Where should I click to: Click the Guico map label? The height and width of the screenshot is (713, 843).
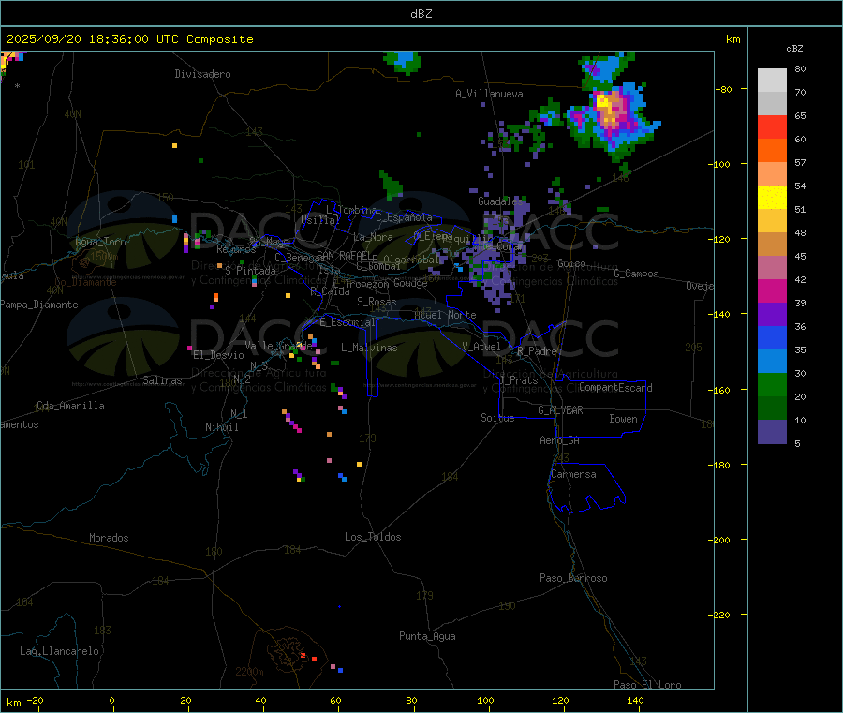click(x=571, y=263)
